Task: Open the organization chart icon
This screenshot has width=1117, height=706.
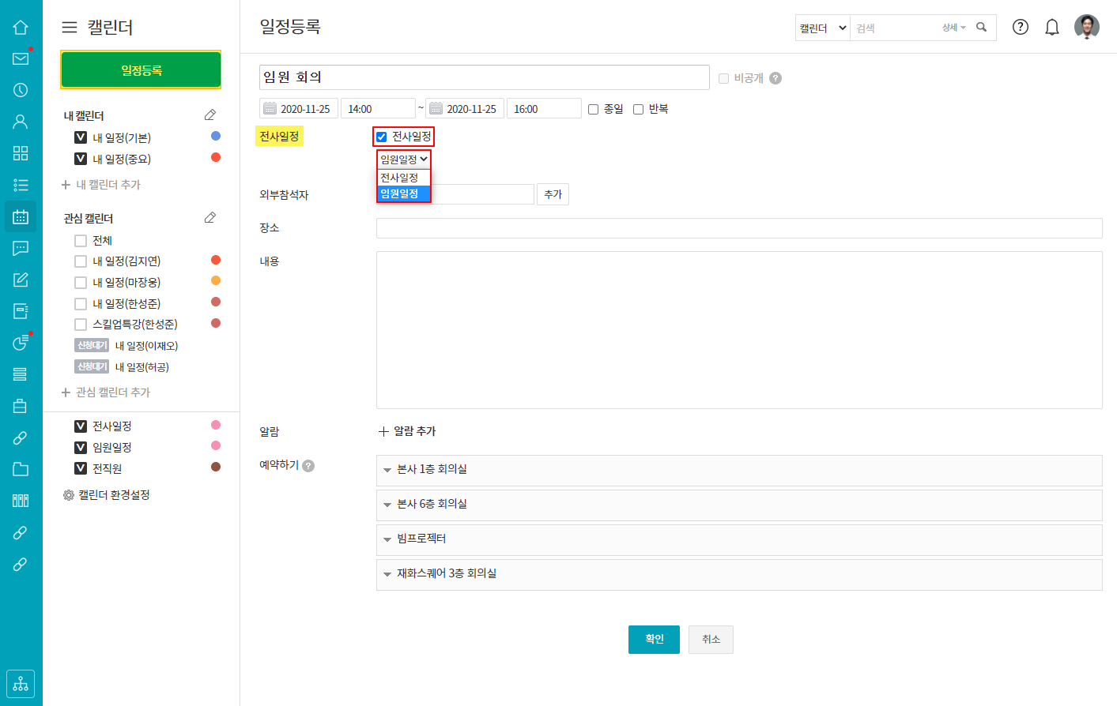Action: pyautogui.click(x=21, y=684)
